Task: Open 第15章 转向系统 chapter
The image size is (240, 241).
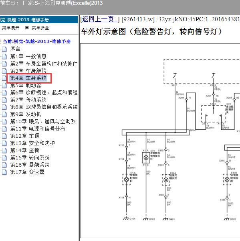Action: tap(30, 157)
